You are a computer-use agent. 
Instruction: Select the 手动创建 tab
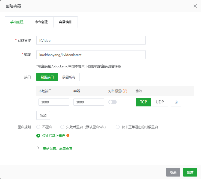click(17, 22)
